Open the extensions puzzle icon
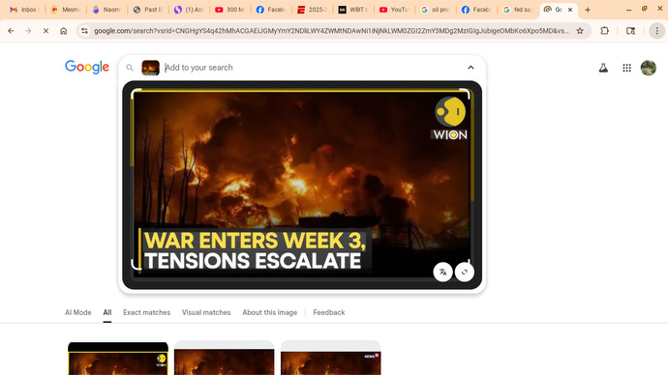The height and width of the screenshot is (375, 668). coord(604,31)
